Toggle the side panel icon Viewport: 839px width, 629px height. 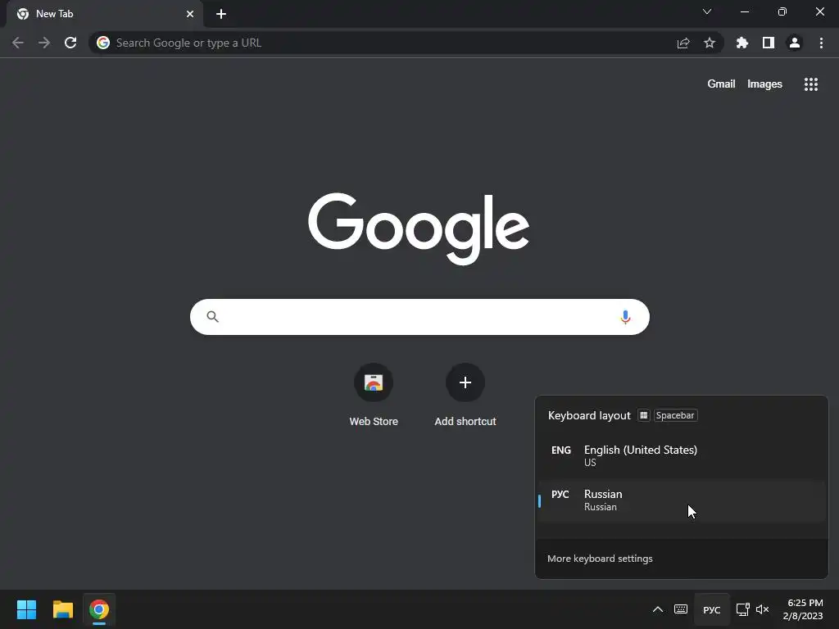tap(769, 43)
